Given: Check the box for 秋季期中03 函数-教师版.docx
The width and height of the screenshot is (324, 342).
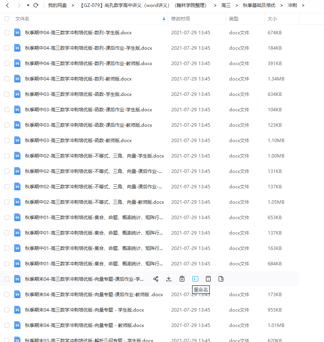Looking at the screenshot, I should coord(7,140).
